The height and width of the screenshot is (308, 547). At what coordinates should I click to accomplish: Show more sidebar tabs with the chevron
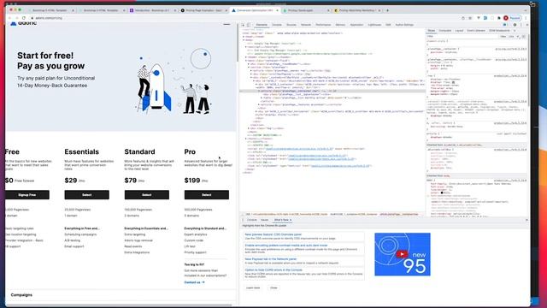click(515, 31)
